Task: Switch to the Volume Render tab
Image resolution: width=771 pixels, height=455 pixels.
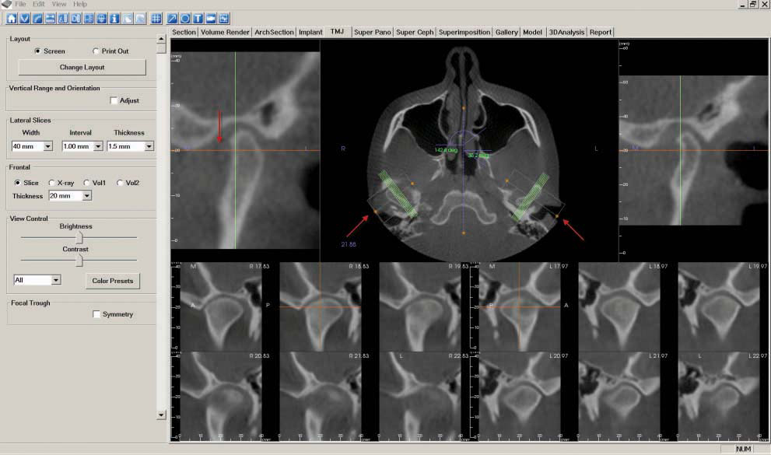Action: click(x=225, y=32)
